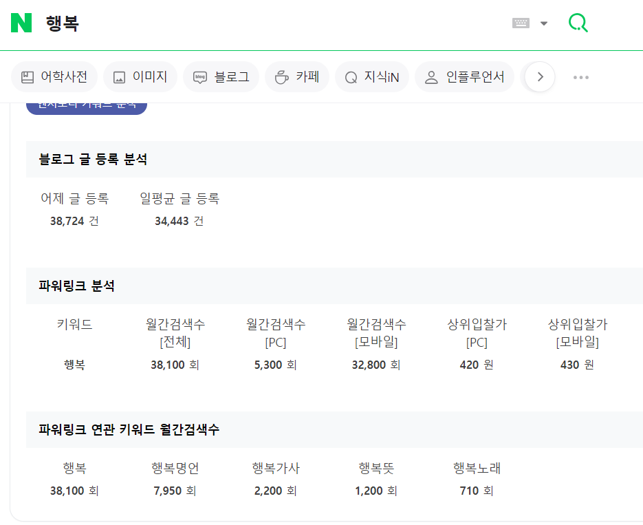Focus the search field containing 행복
The height and width of the screenshot is (525, 643).
click(x=275, y=23)
